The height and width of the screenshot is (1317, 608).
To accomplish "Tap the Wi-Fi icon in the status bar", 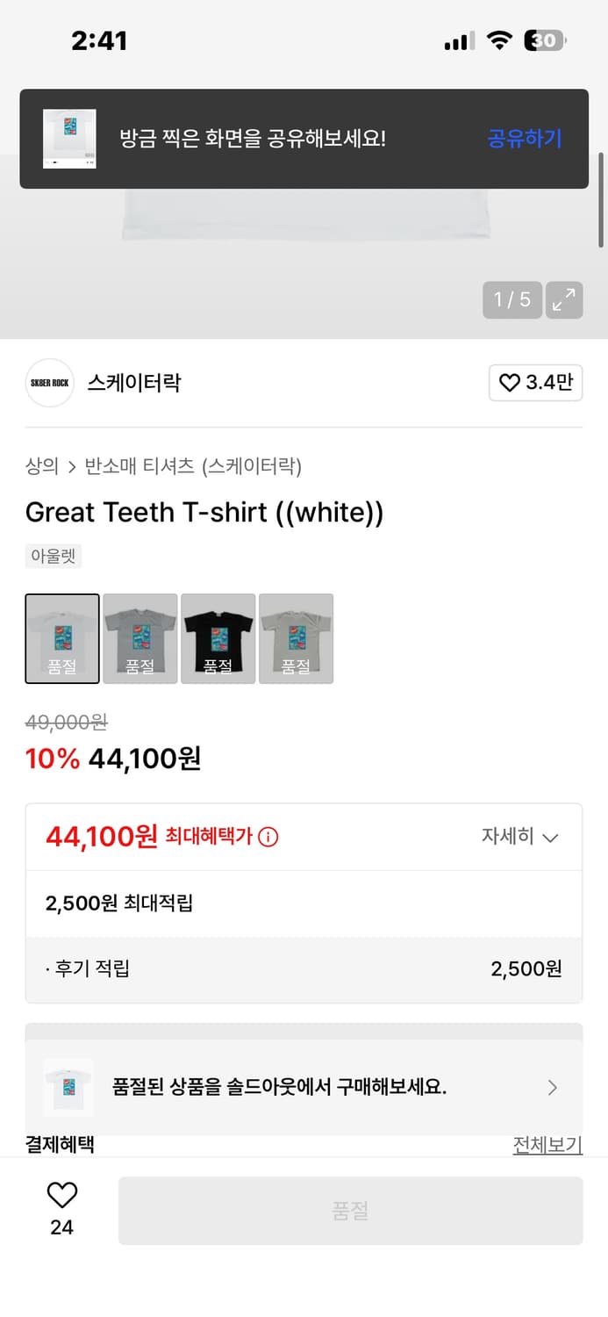I will [501, 40].
